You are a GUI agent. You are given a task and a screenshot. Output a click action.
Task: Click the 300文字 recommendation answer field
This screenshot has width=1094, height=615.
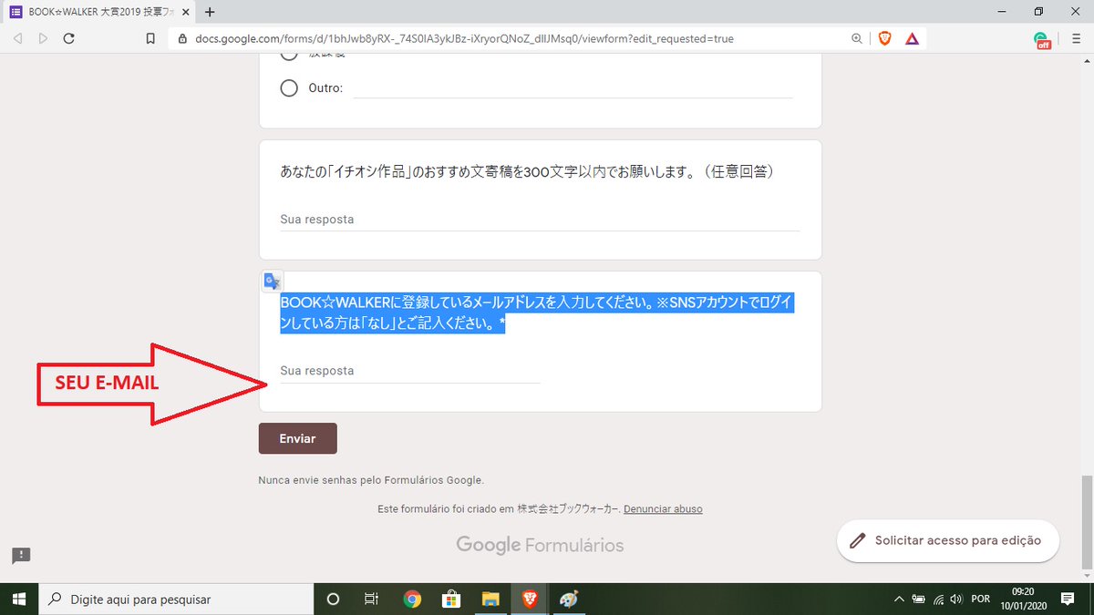(540, 220)
